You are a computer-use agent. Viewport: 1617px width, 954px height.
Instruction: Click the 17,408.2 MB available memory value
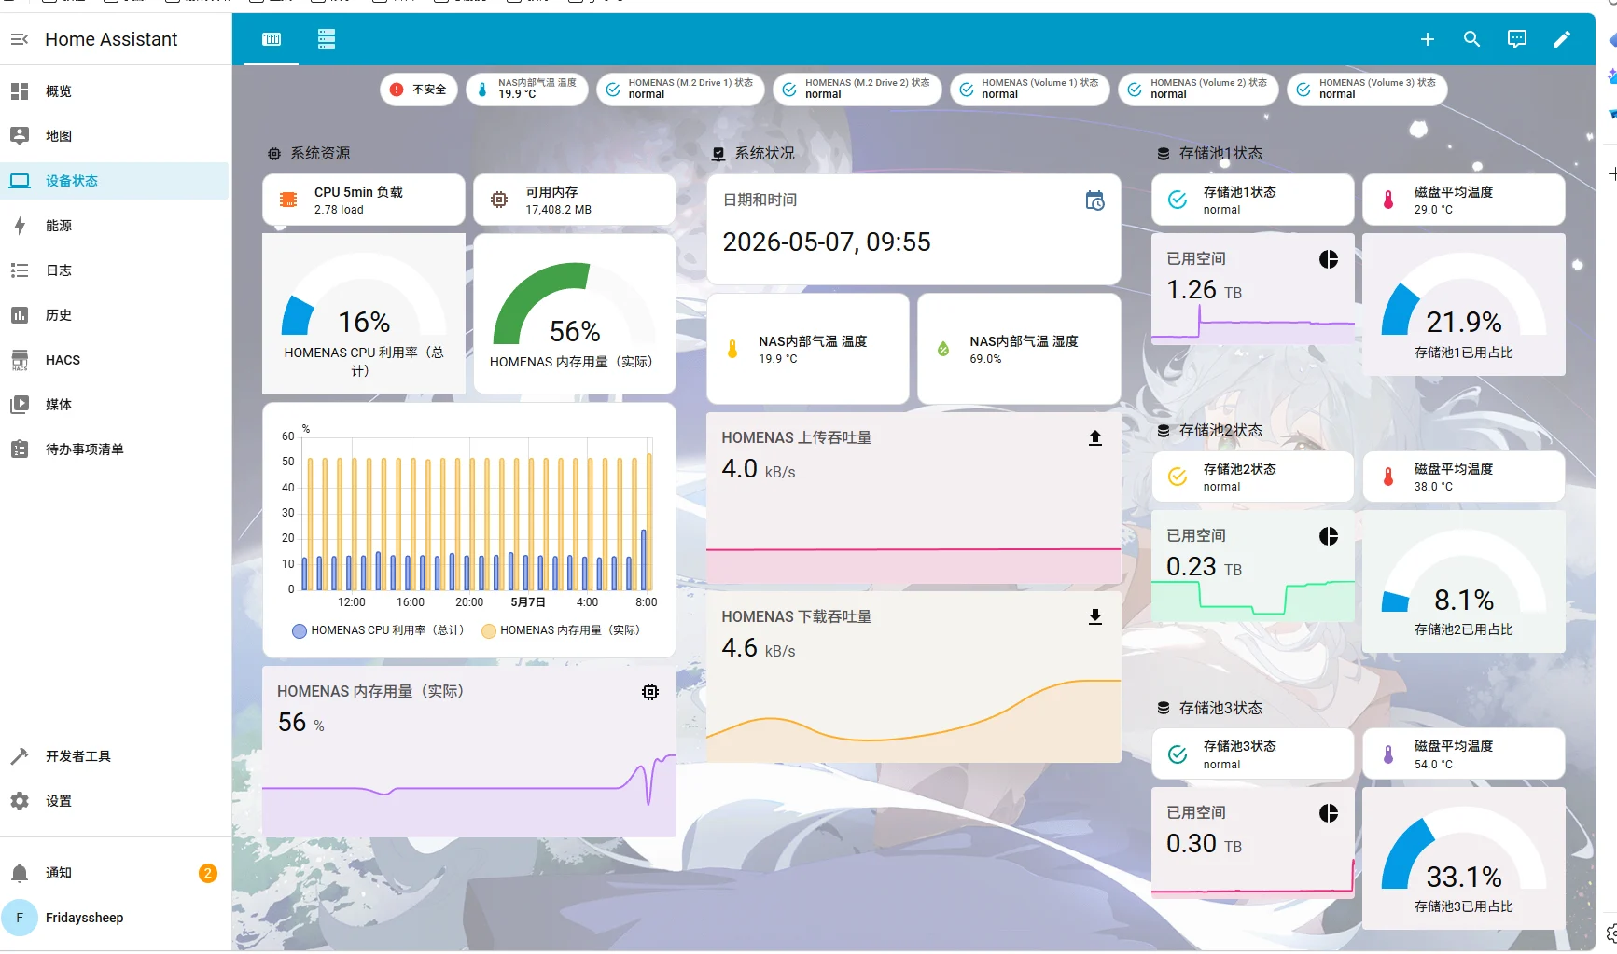pos(558,210)
